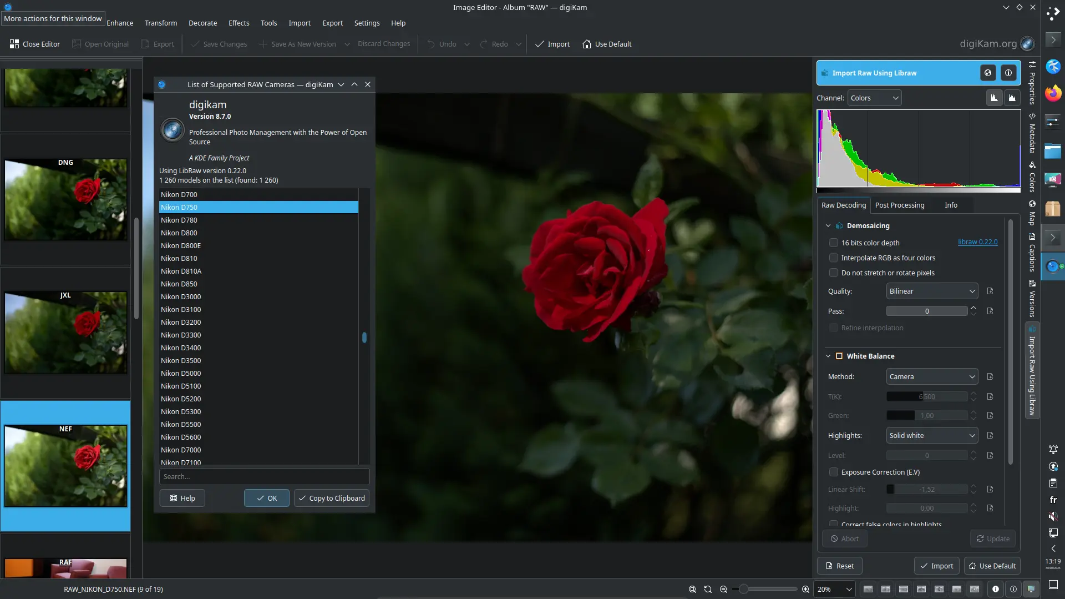Open the Channel dropdown showing Colors
This screenshot has width=1065, height=599.
point(874,97)
